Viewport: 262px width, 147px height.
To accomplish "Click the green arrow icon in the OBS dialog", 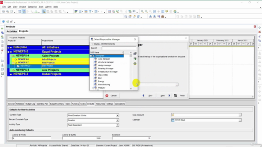I will pos(135,59).
